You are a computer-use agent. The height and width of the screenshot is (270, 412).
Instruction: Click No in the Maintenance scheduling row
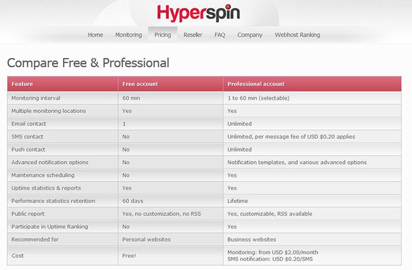126,175
